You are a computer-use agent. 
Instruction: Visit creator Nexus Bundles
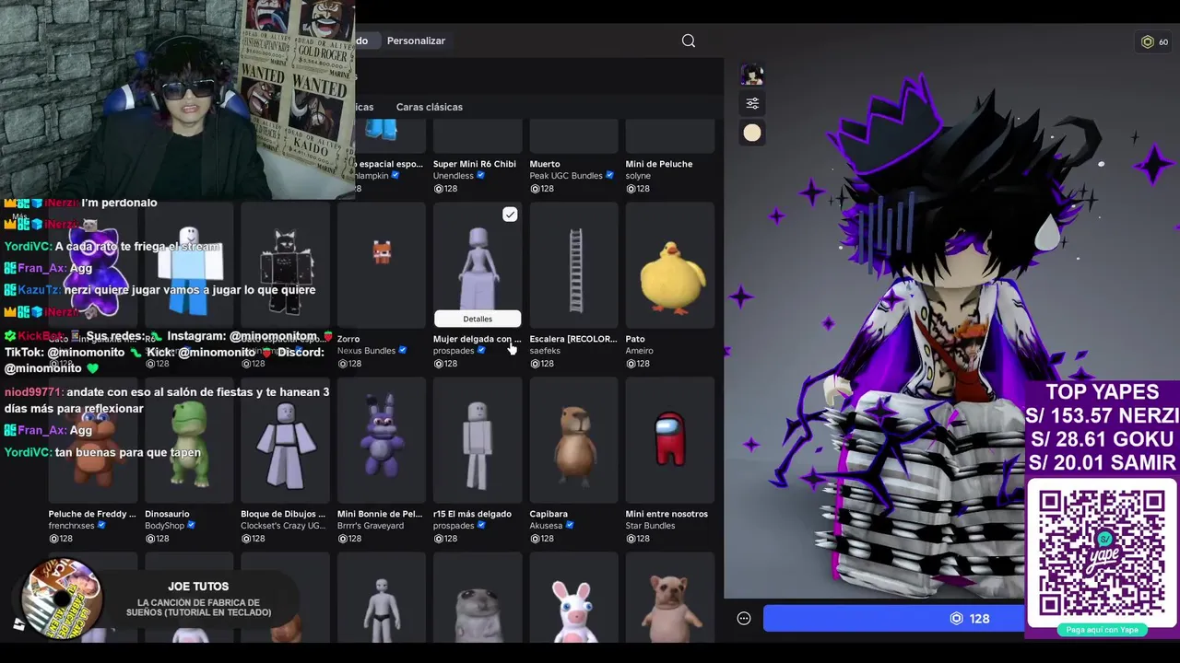click(x=366, y=351)
